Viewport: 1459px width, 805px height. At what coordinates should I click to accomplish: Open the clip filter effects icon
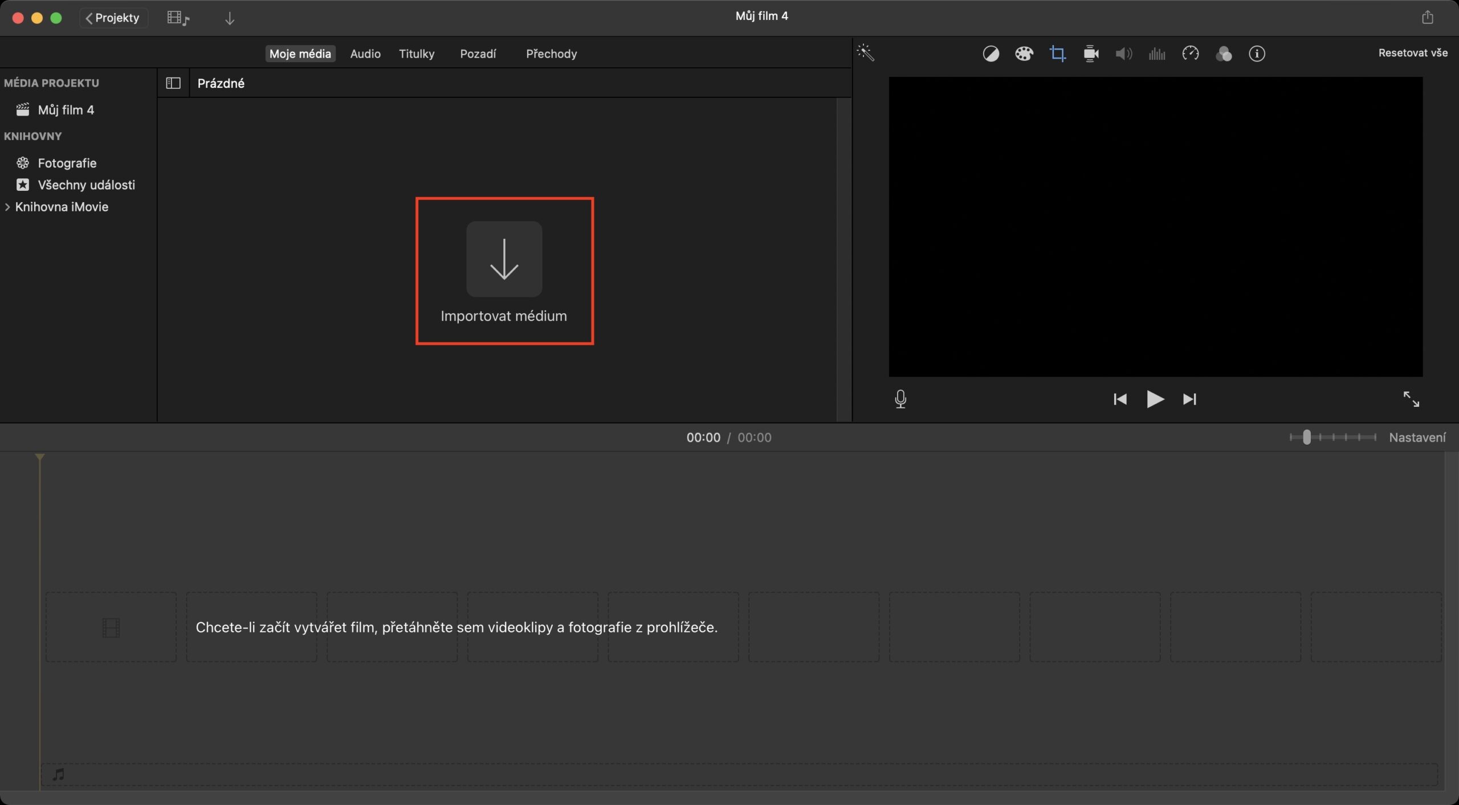[1224, 53]
